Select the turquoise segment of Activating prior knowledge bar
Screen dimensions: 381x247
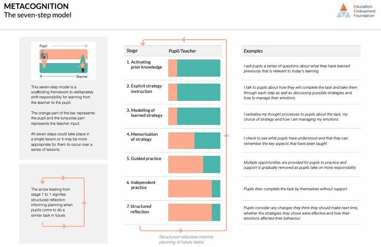[x=198, y=68]
